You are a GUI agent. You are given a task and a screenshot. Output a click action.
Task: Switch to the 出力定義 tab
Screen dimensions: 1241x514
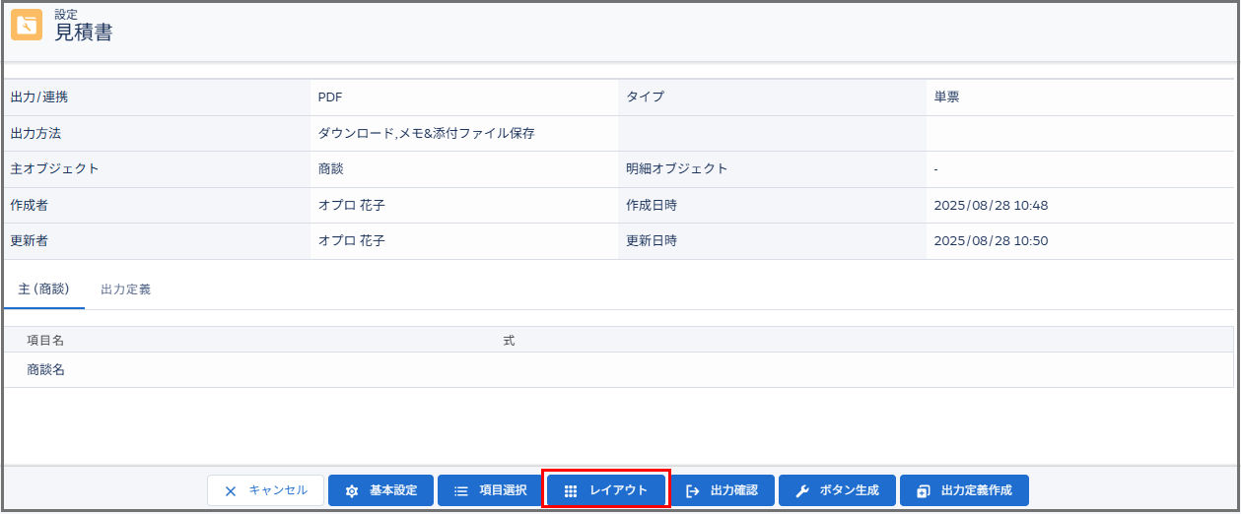coord(126,290)
